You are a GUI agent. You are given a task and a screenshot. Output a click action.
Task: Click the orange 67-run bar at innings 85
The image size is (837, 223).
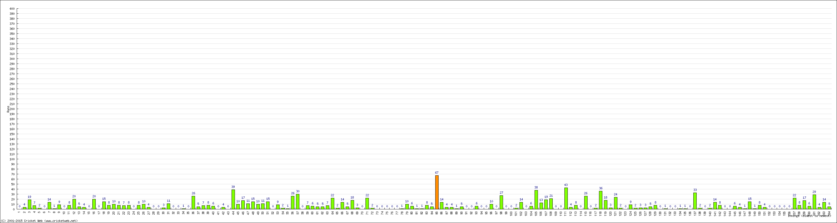point(437,192)
